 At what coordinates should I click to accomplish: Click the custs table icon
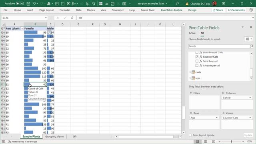point(193,72)
